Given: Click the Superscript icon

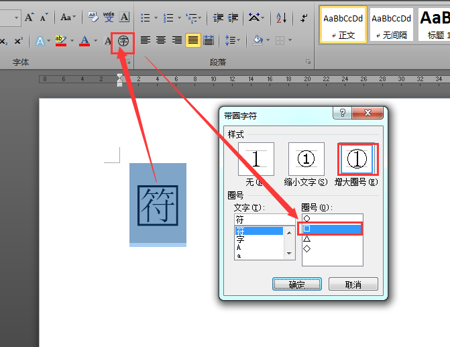Looking at the screenshot, I should coord(19,41).
